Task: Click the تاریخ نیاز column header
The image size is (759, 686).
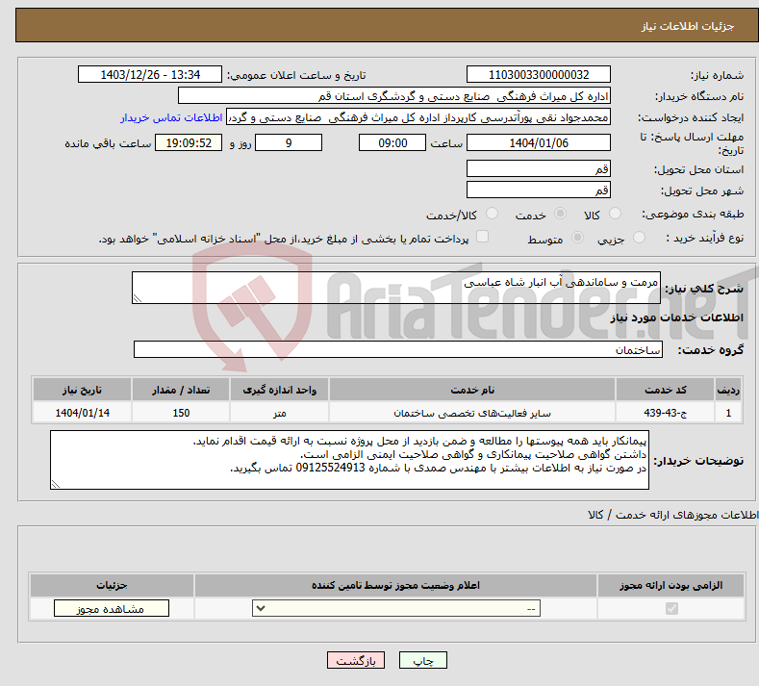Action: (82, 390)
